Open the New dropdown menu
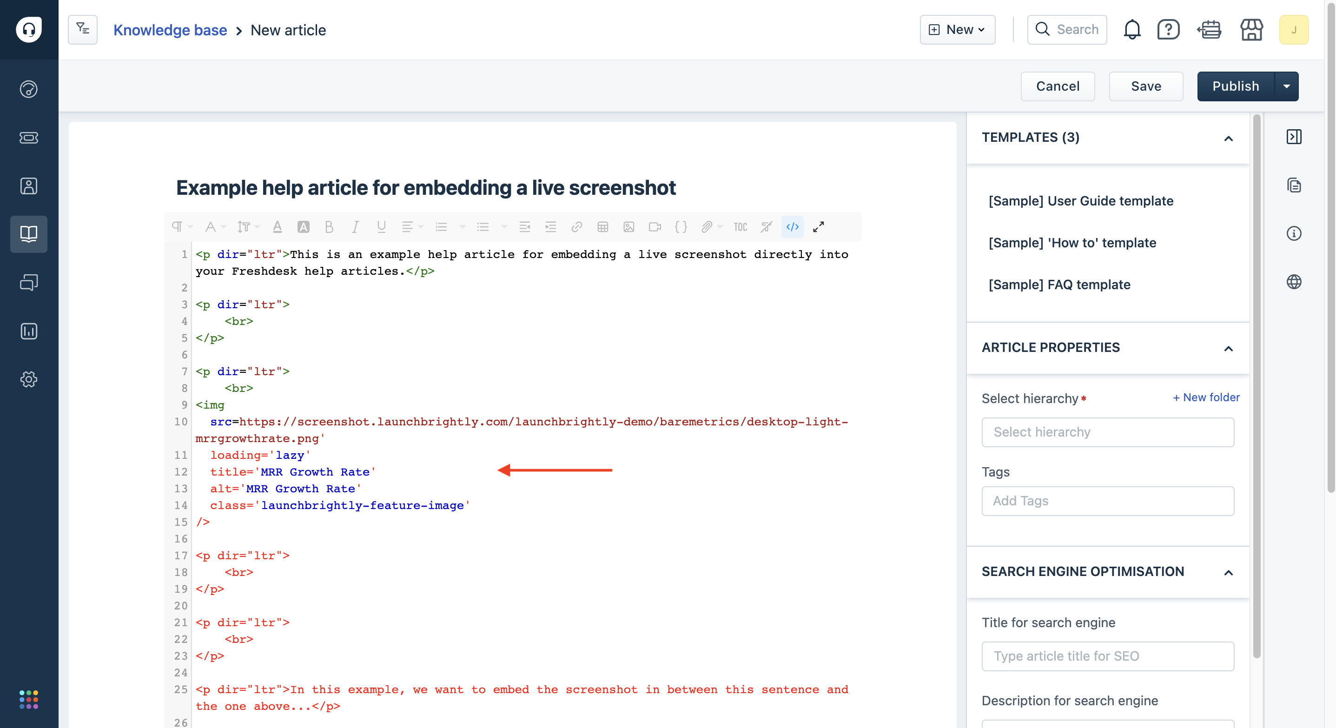Viewport: 1336px width, 728px height. click(957, 30)
